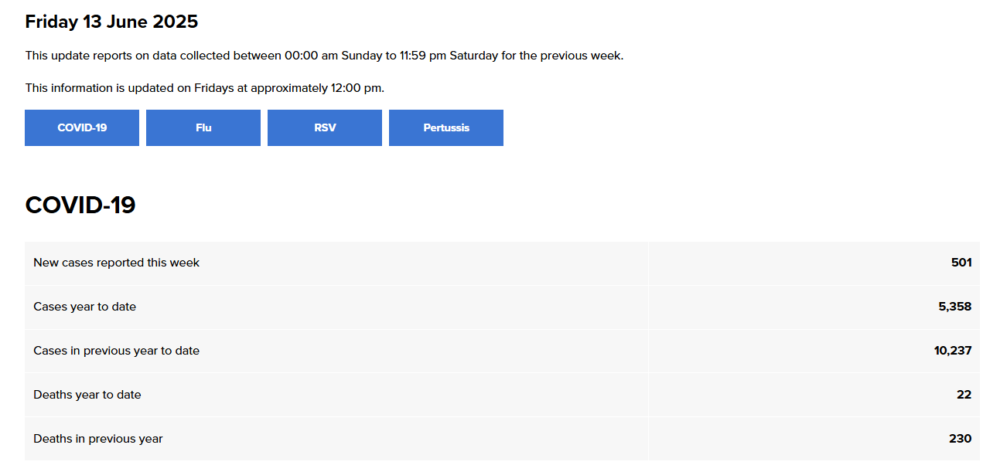The height and width of the screenshot is (472, 1000).
Task: Click the large COVID-19 section heading
Action: (80, 205)
